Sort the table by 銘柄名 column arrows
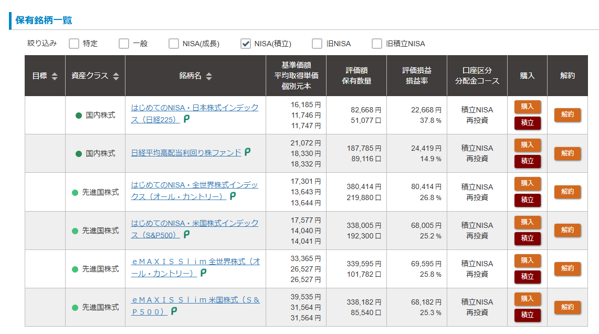 point(209,76)
